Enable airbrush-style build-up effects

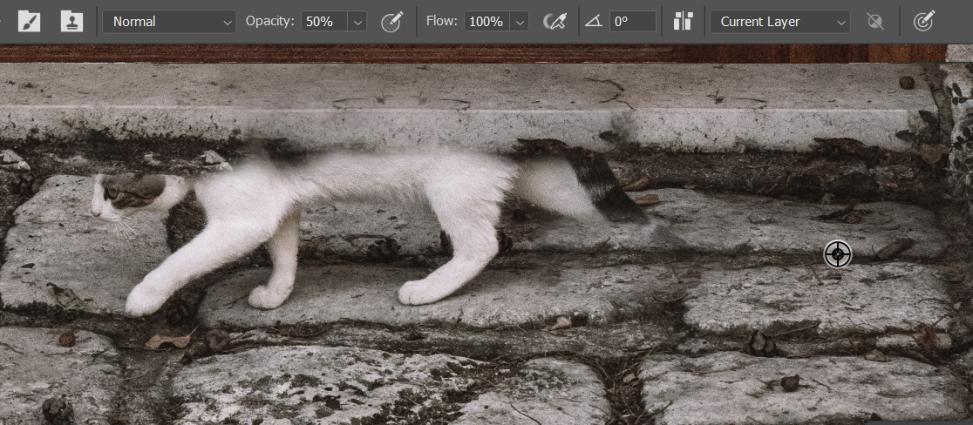click(x=554, y=22)
